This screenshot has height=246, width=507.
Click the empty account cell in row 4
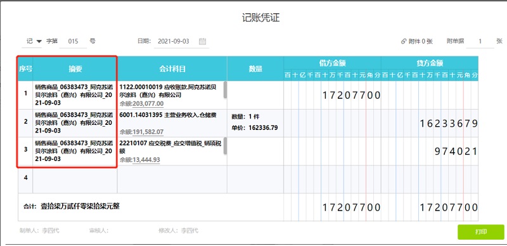point(172,179)
